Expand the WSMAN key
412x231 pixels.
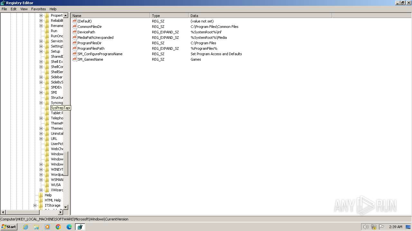(41, 180)
